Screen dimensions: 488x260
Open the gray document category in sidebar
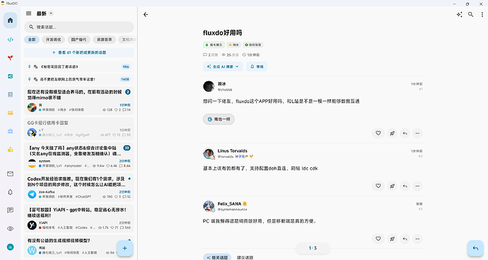pyautogui.click(x=11, y=95)
